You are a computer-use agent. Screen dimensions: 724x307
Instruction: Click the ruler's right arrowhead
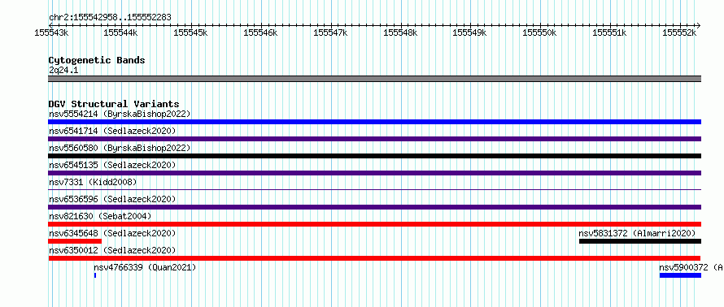coord(698,25)
